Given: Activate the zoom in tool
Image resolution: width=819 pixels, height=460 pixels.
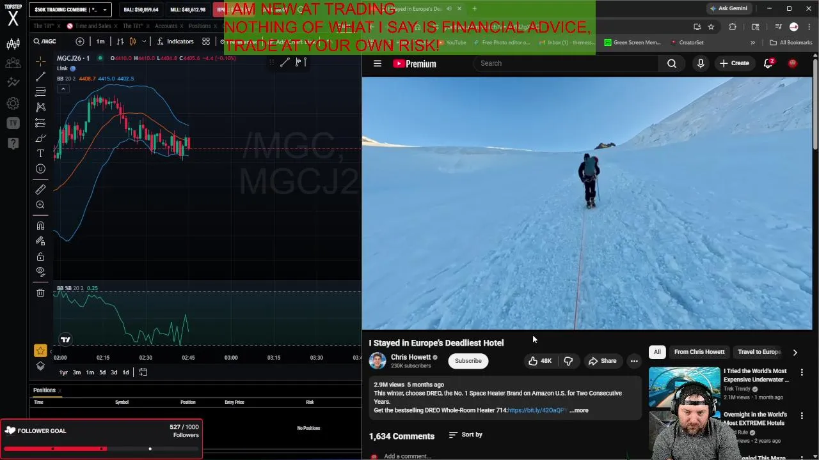Looking at the screenshot, I should click(x=40, y=204).
